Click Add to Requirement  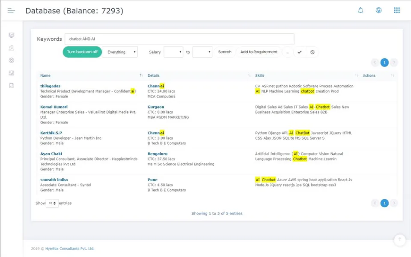(259, 51)
